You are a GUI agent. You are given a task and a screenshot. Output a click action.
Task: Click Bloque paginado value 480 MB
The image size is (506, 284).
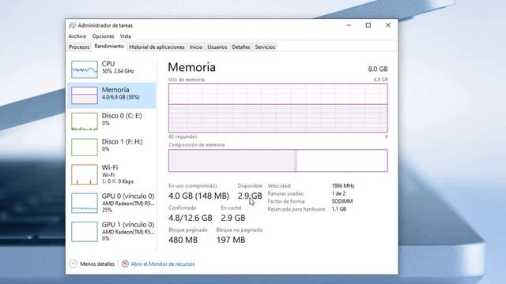[183, 240]
